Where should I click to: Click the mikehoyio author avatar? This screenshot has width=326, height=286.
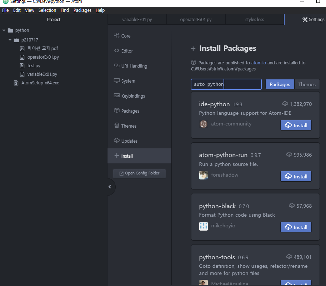point(203,226)
